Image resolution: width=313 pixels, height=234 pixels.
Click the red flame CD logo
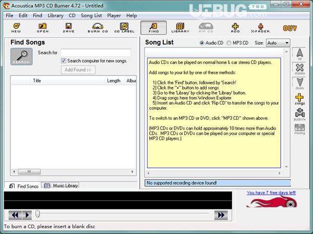click(x=271, y=202)
